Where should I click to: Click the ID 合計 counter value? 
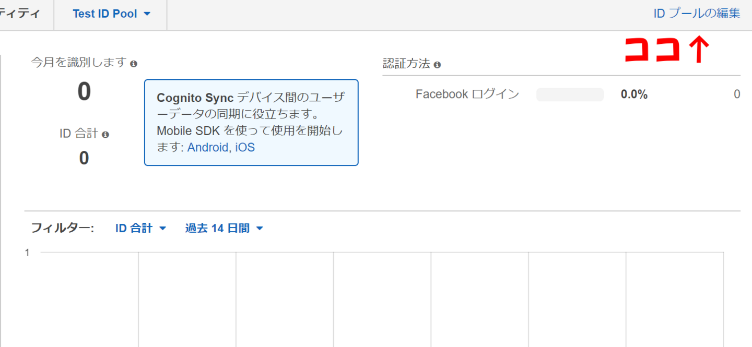click(x=84, y=158)
